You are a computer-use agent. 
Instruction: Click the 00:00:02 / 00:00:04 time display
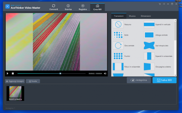tap(95, 74)
